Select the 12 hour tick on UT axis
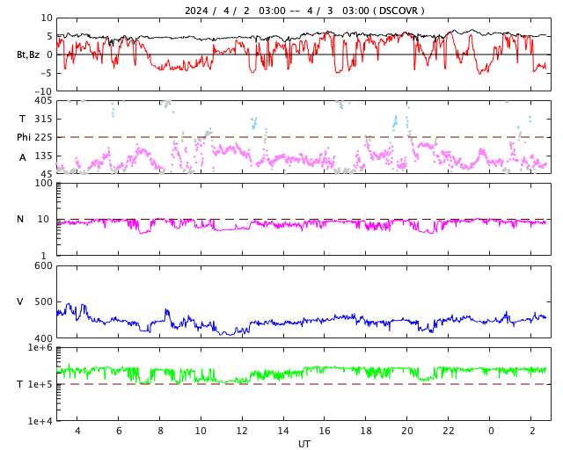The height and width of the screenshot is (450, 563). pyautogui.click(x=242, y=431)
